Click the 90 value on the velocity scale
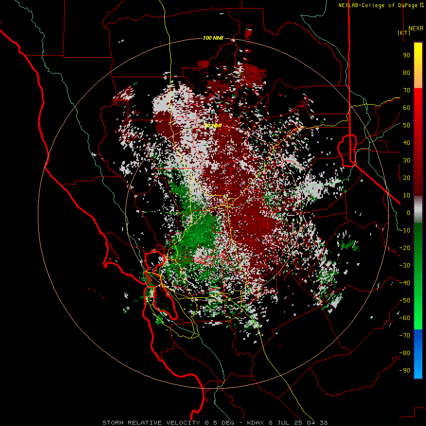This screenshot has height=426, width=426. 407,55
